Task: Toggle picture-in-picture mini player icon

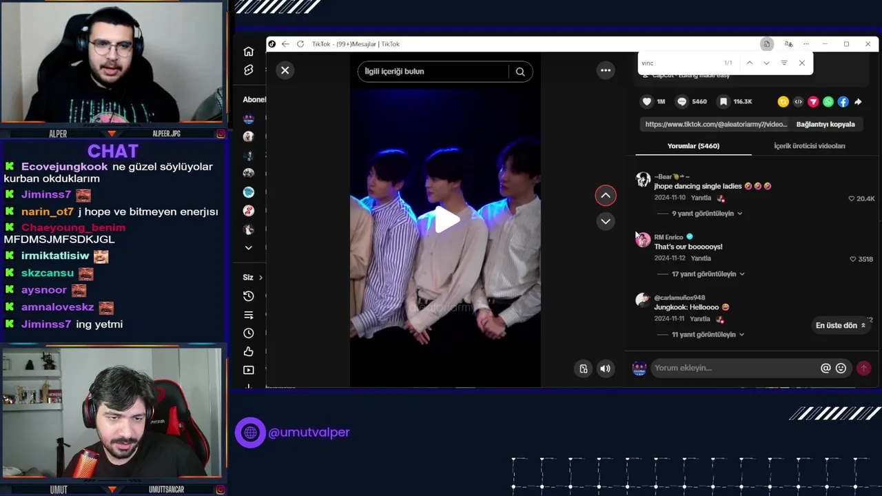Action: [x=583, y=369]
